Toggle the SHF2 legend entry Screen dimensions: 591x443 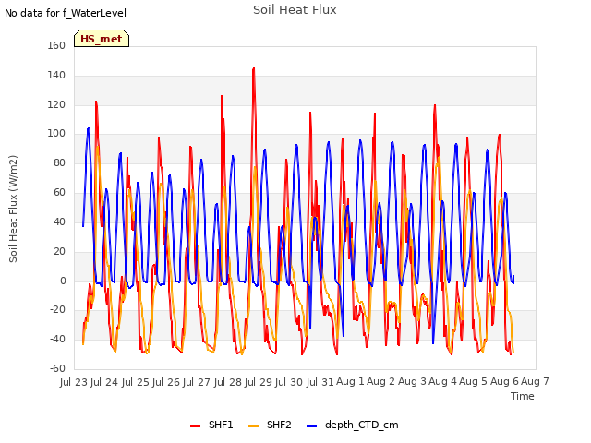[x=270, y=425]
